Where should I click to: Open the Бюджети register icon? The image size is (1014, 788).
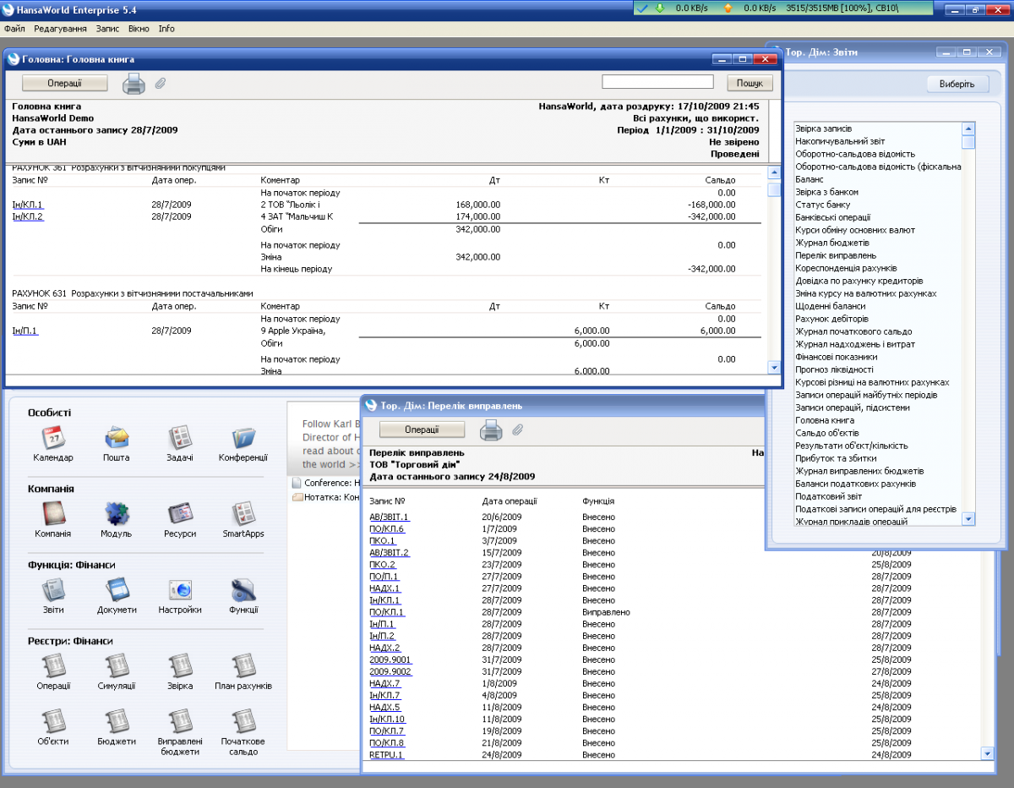pos(117,721)
